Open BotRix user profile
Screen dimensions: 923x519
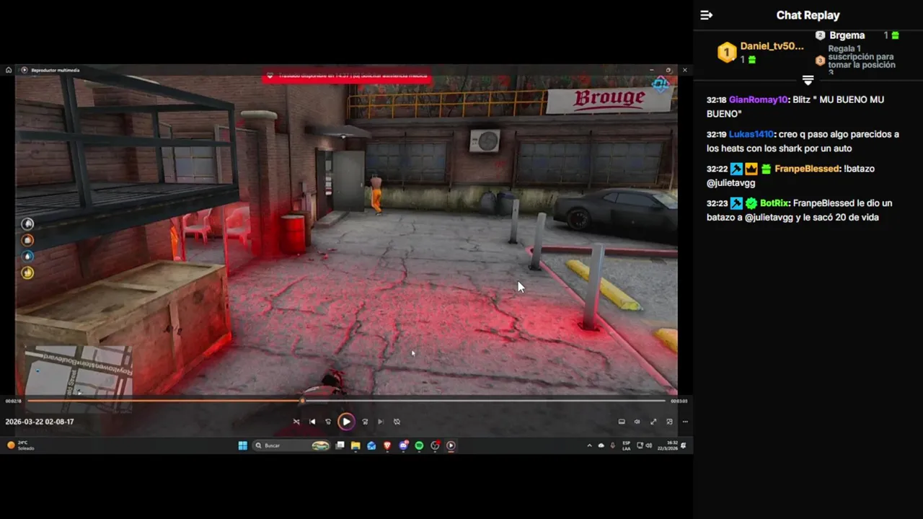coord(774,203)
